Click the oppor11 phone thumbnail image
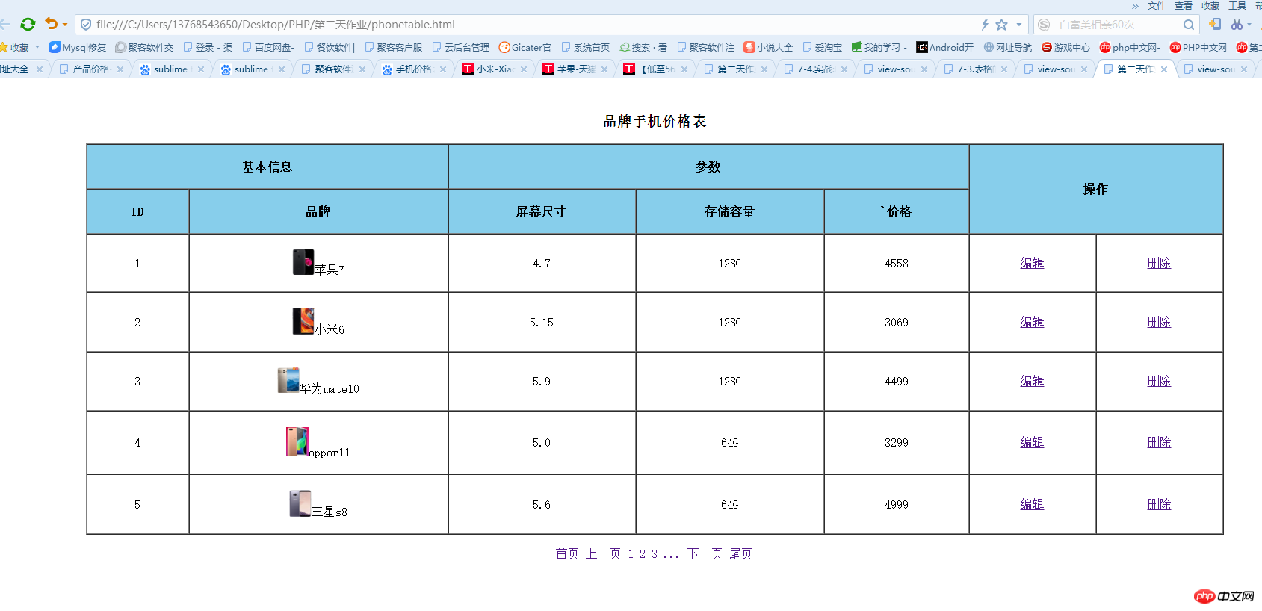Image resolution: width=1262 pixels, height=611 pixels. pos(297,441)
